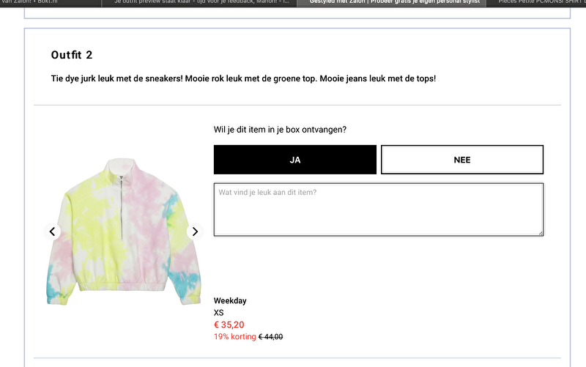The image size is (586, 367).
Task: Click the 'Outfit 2' heading
Action: click(x=72, y=55)
